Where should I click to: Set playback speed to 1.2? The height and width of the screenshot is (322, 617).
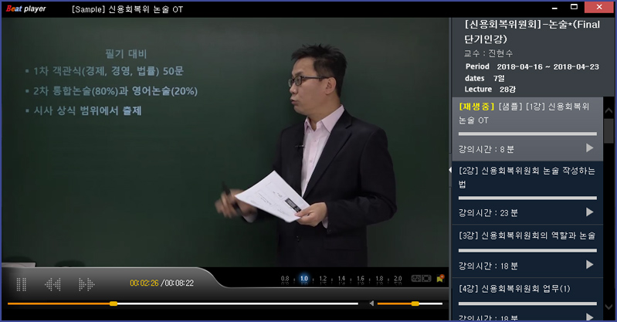(x=323, y=279)
